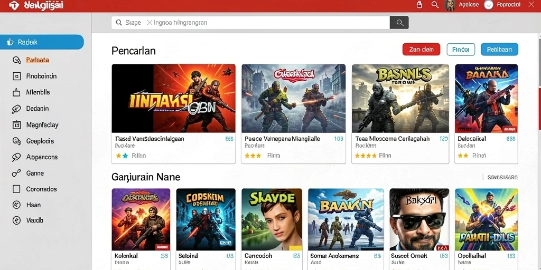This screenshot has width=541, height=270.
Task: Click the link icon beside Ganne
Action: (x=16, y=173)
